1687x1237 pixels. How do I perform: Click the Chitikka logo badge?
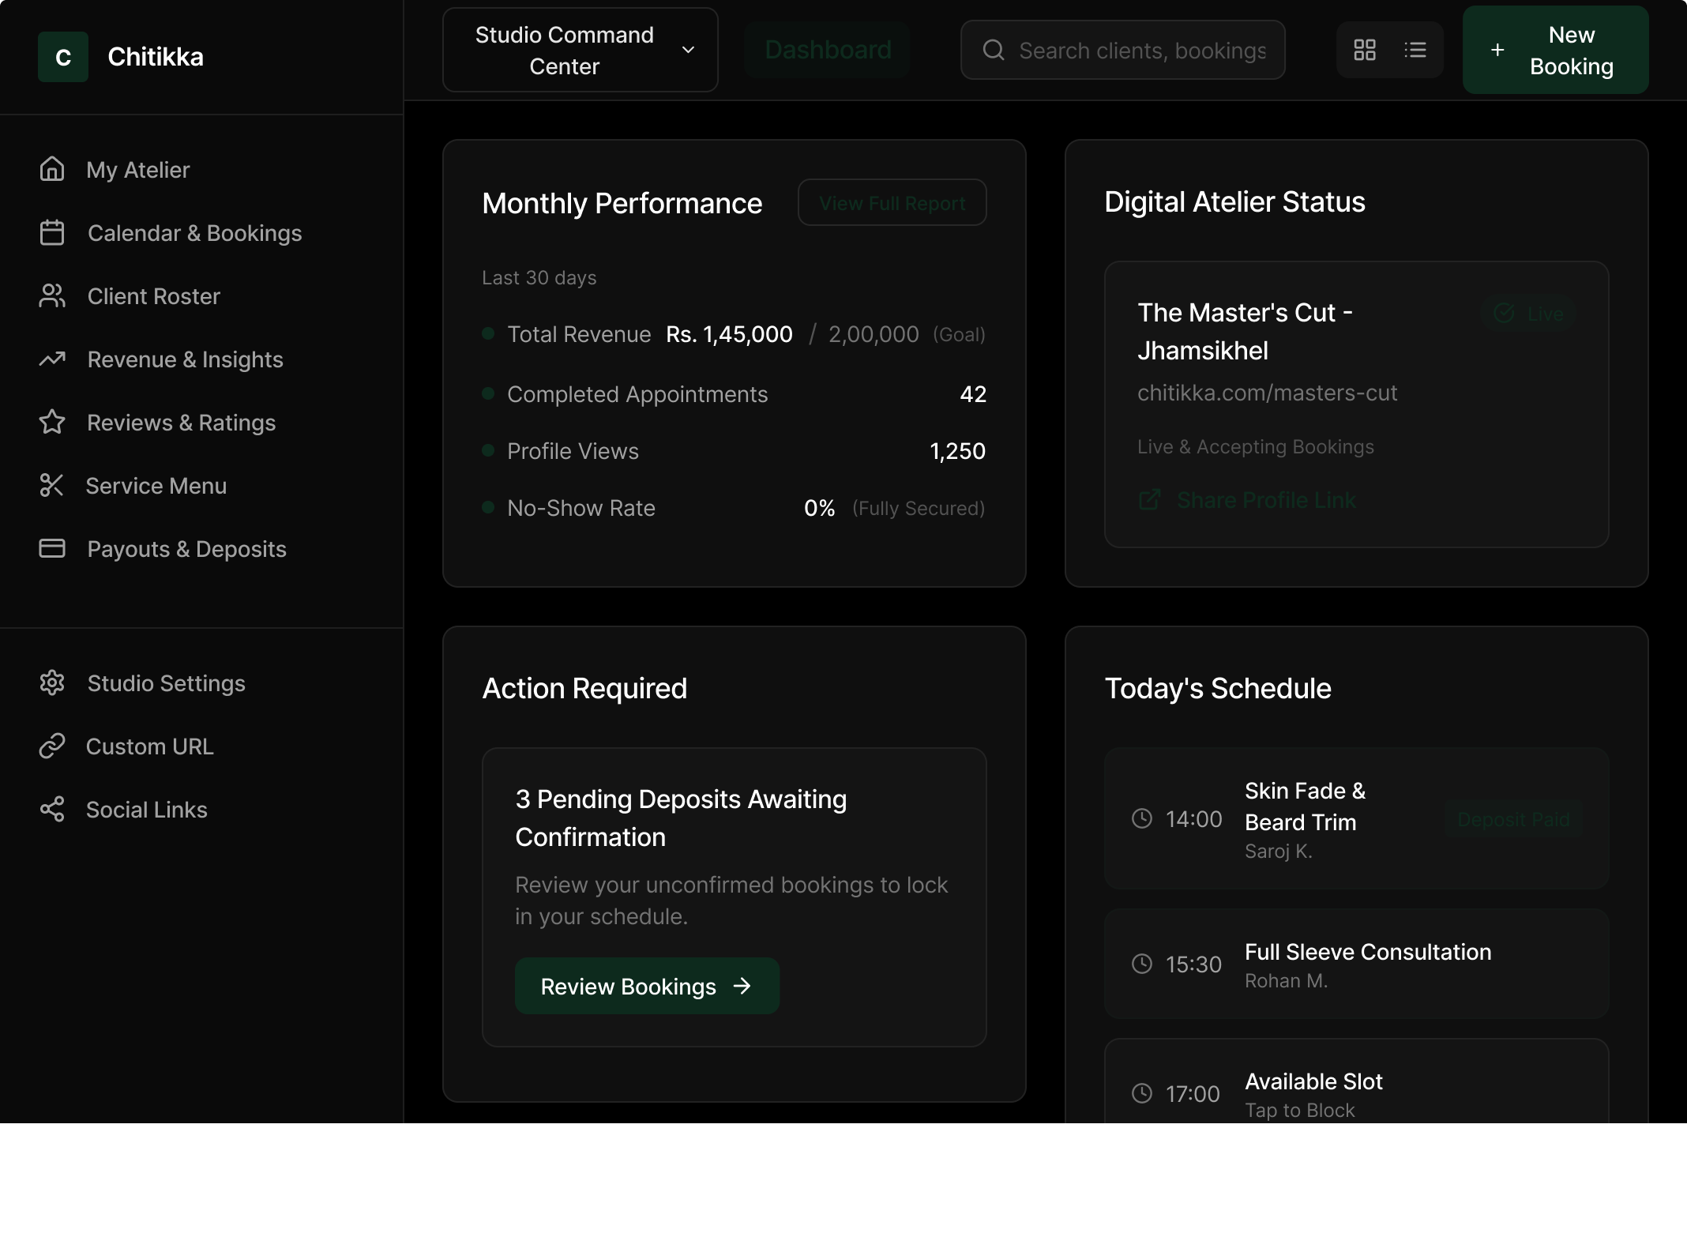click(x=63, y=57)
